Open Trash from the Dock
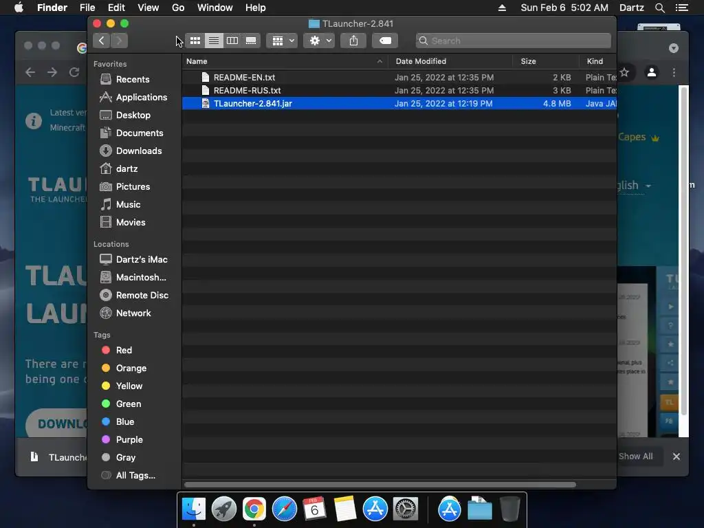Screen dimensions: 704x528 click(x=510, y=509)
